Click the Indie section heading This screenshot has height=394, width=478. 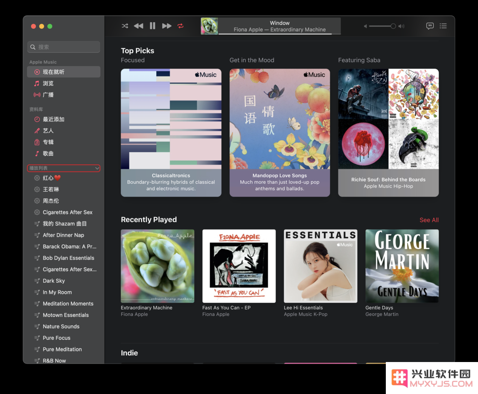pos(129,353)
